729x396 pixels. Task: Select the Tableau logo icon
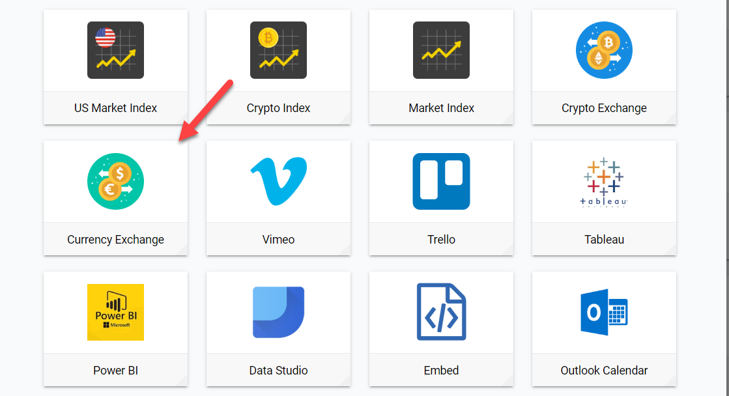click(x=604, y=181)
